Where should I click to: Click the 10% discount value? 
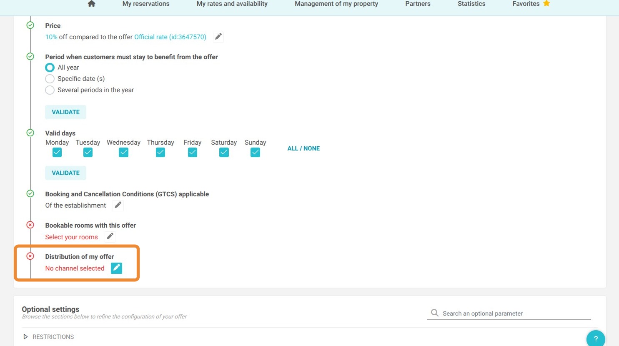point(51,37)
